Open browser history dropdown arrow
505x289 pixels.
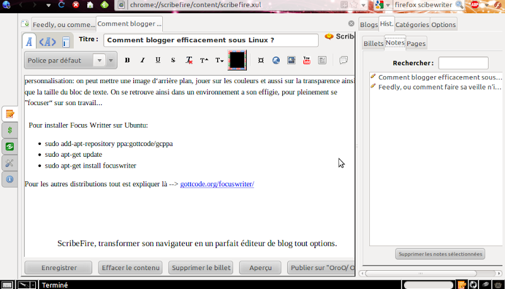point(49,5)
